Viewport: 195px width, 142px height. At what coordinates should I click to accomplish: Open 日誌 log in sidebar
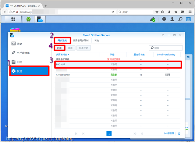pyautogui.click(x=29, y=62)
